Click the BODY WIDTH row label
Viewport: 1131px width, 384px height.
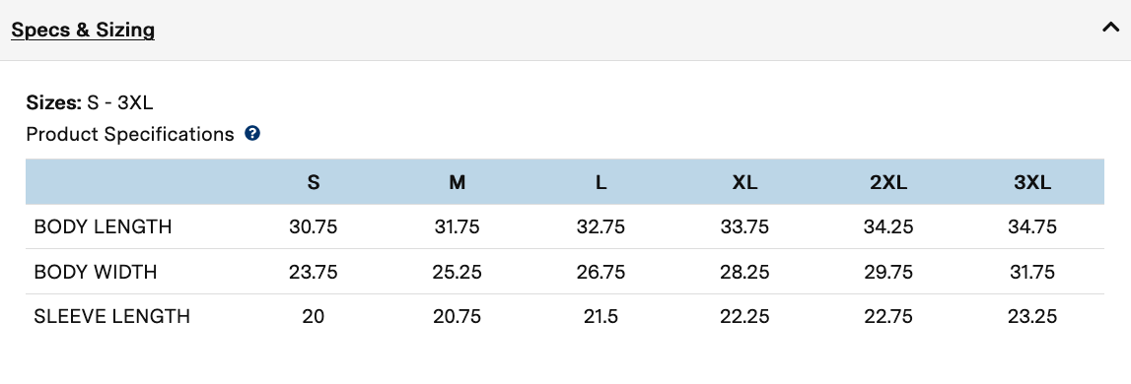click(96, 273)
